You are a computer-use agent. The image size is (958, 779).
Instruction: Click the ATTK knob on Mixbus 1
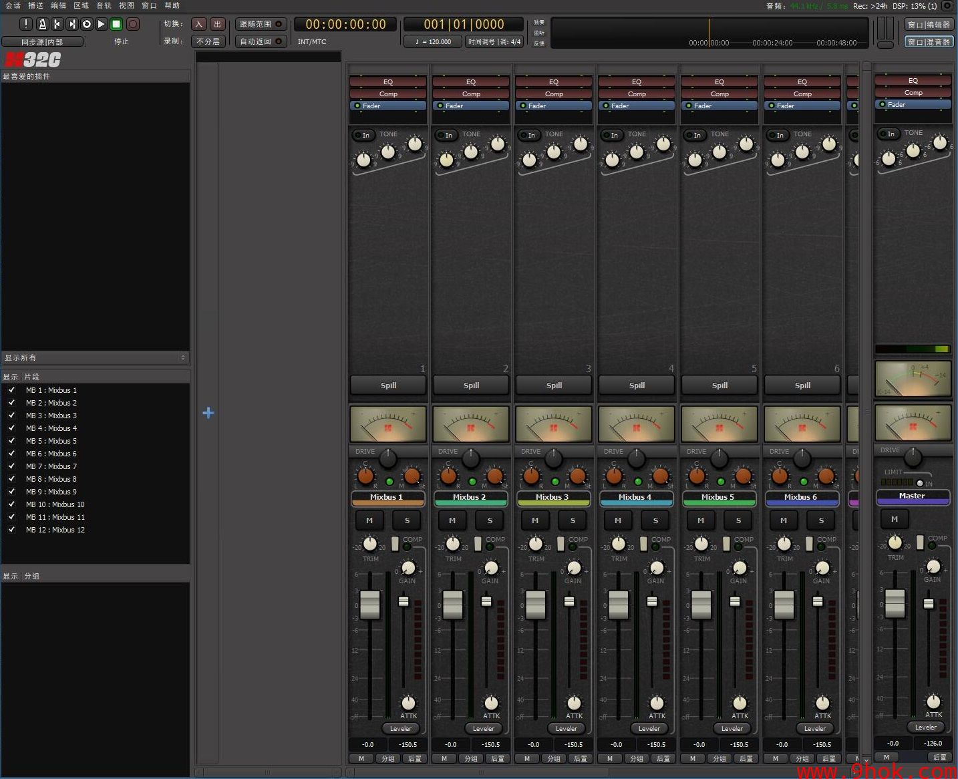click(408, 703)
